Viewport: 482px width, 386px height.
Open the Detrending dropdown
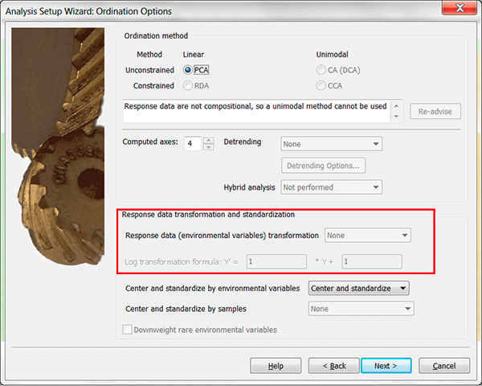click(x=331, y=144)
